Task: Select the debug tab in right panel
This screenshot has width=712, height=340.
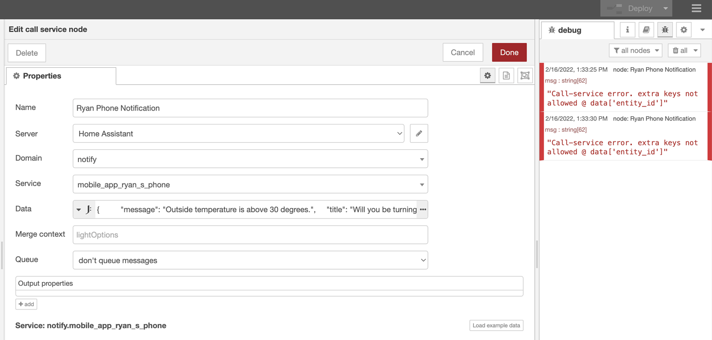Action: (577, 29)
